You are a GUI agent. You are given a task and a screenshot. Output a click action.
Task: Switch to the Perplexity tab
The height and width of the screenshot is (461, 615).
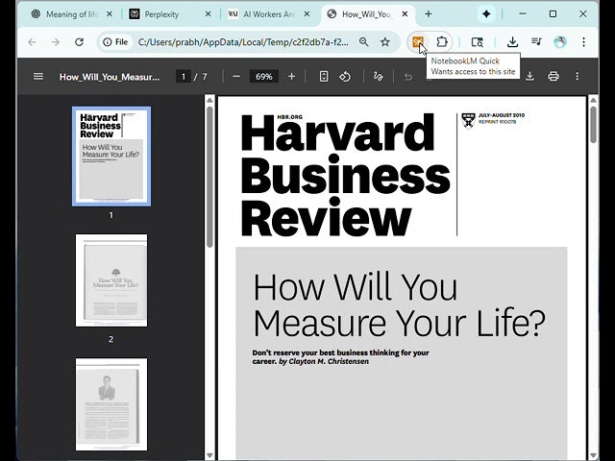161,14
